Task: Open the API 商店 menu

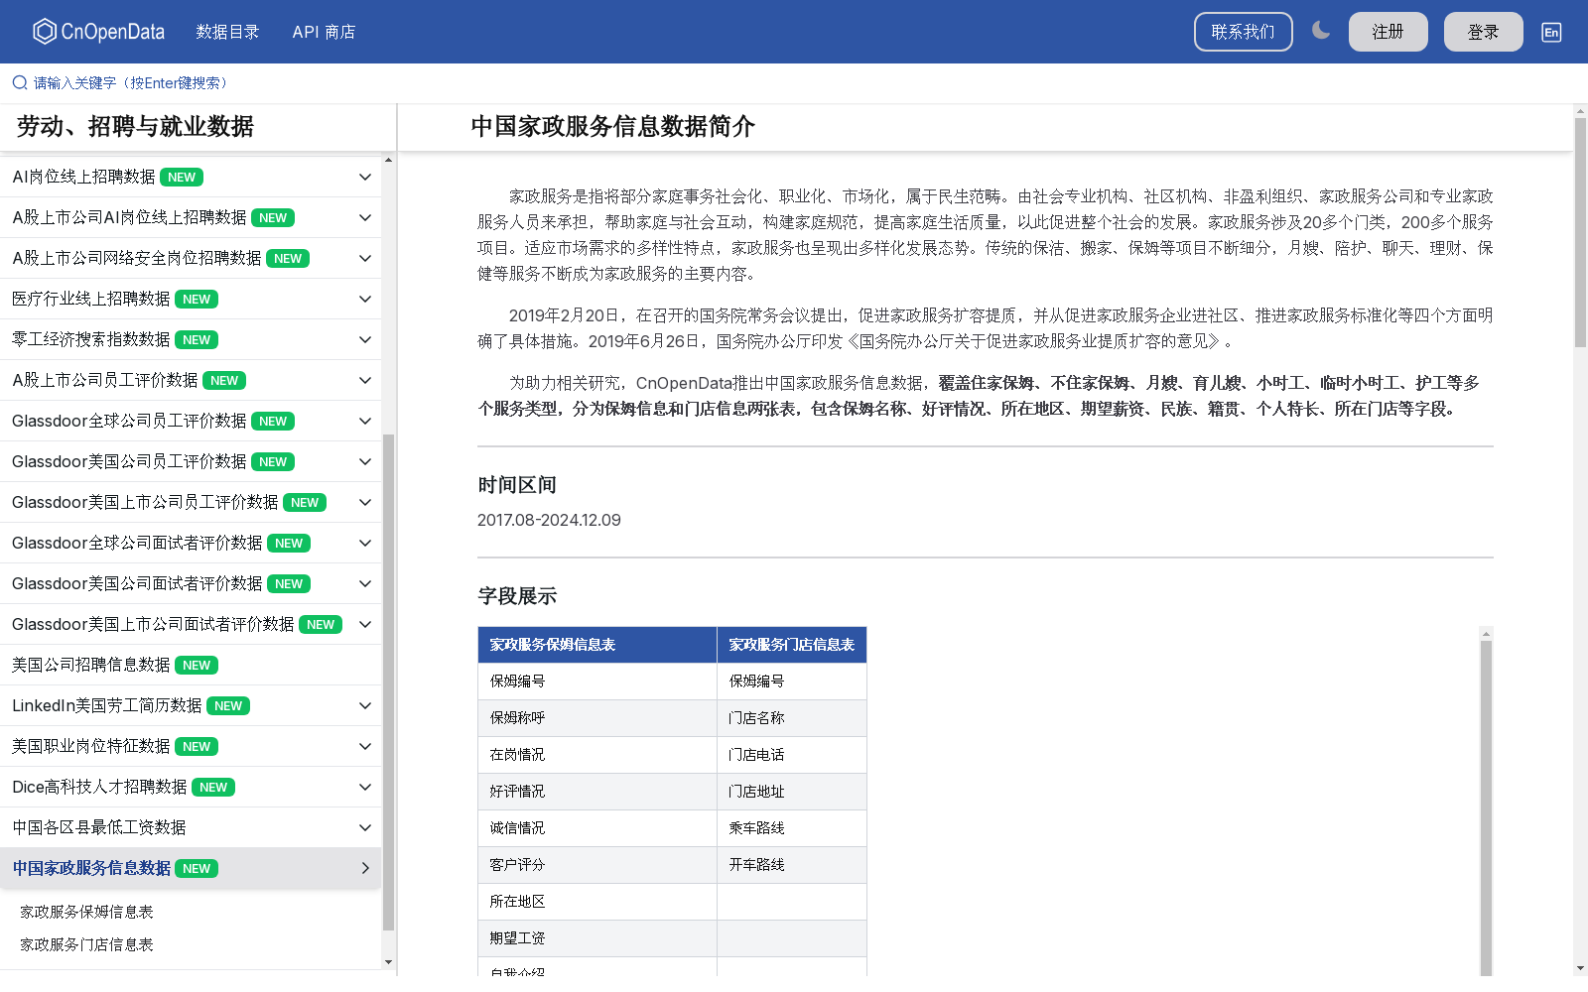Action: pos(324,32)
